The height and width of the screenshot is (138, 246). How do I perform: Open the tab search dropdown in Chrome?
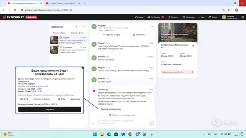coord(3,3)
